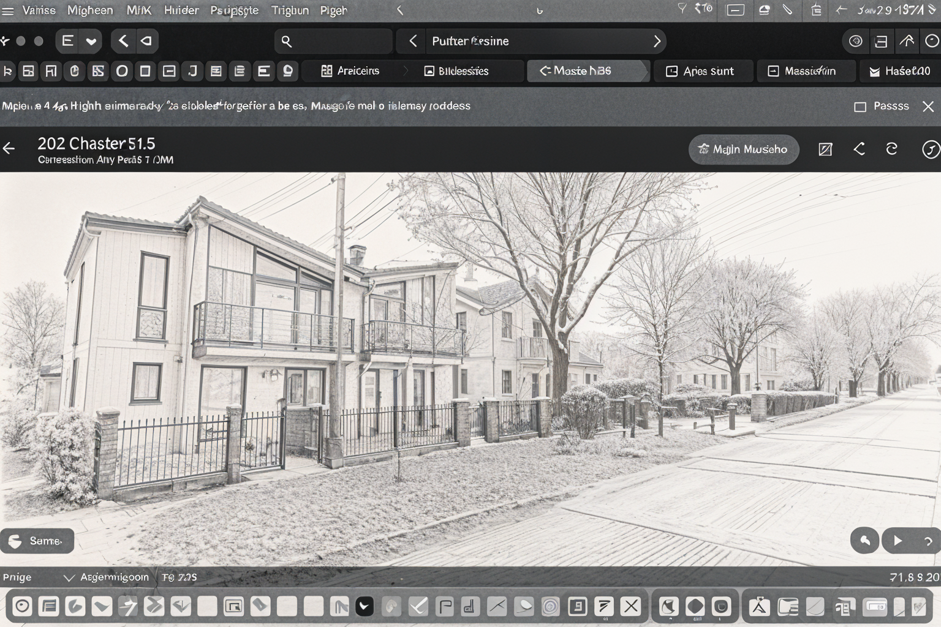Screen dimensions: 941x627
Task: Toggle the Massicfrin box icon
Action: pyautogui.click(x=773, y=71)
